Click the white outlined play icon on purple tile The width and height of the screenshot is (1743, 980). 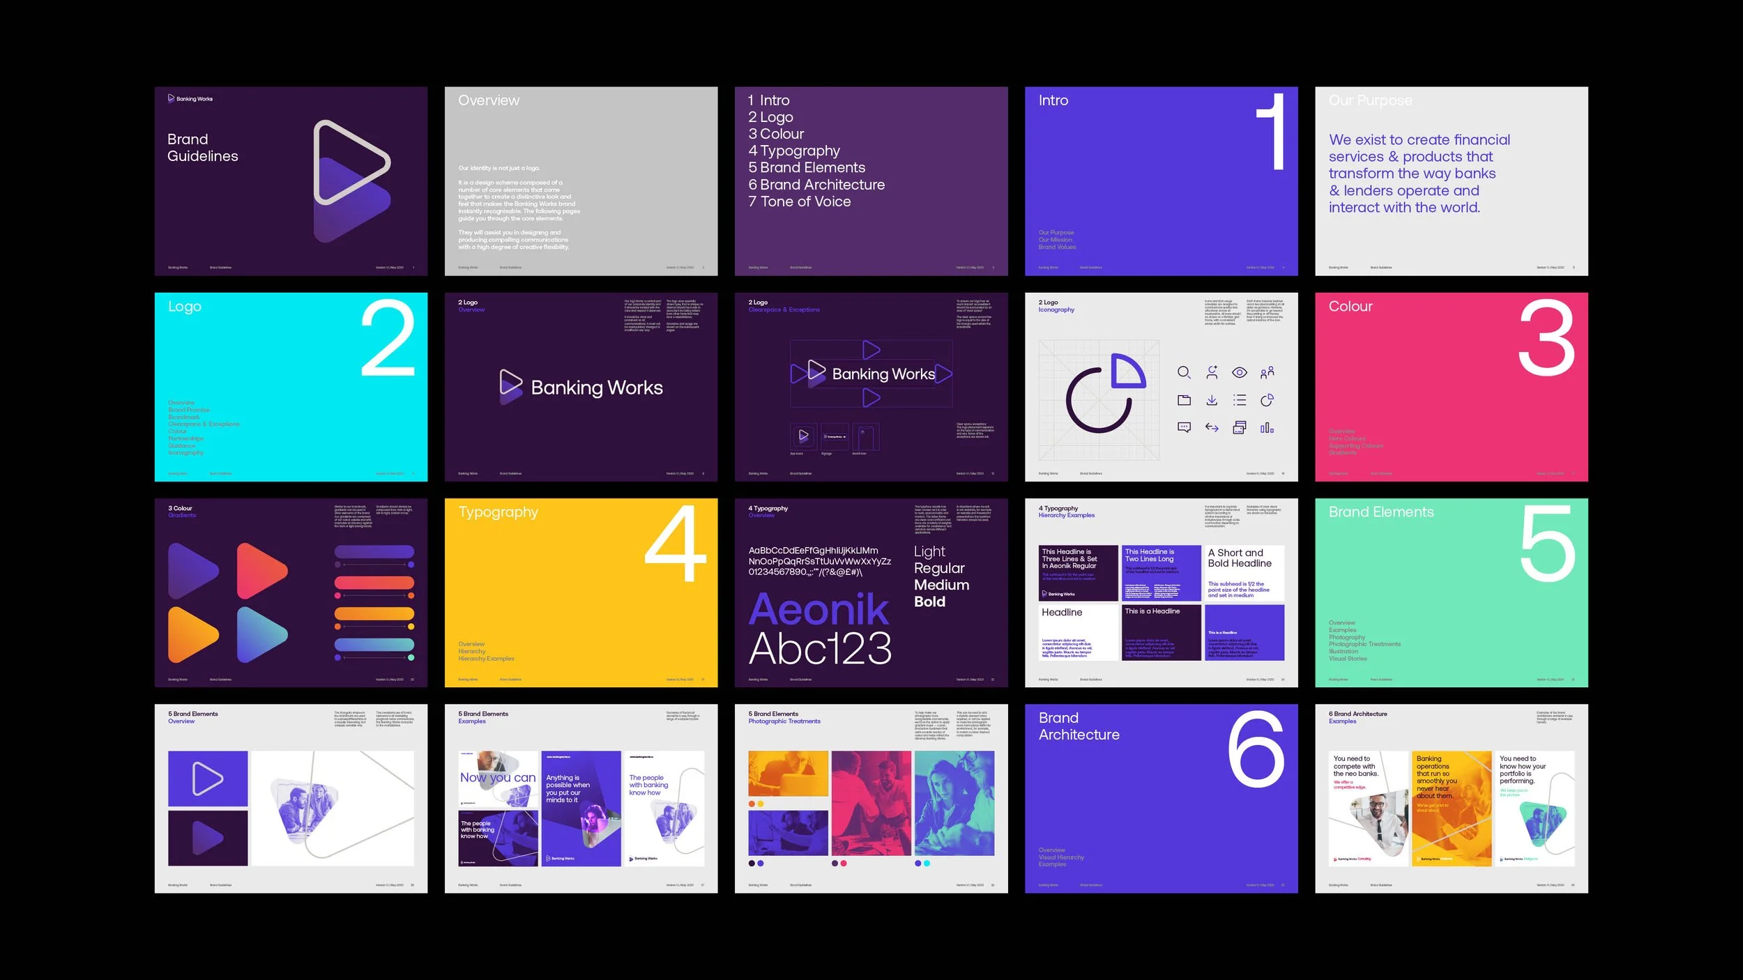pos(208,779)
